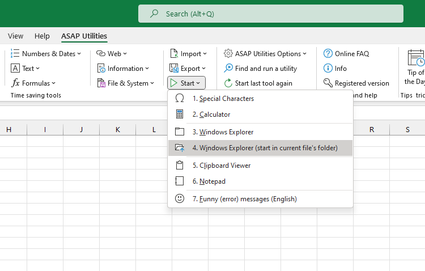This screenshot has height=271, width=425.
Task: Click the Web chain link icon
Action: coord(101,53)
